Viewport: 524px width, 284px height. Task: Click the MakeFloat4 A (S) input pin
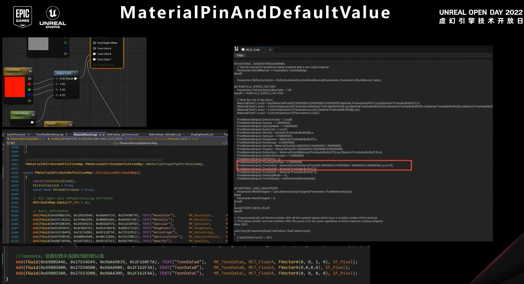(x=57, y=95)
